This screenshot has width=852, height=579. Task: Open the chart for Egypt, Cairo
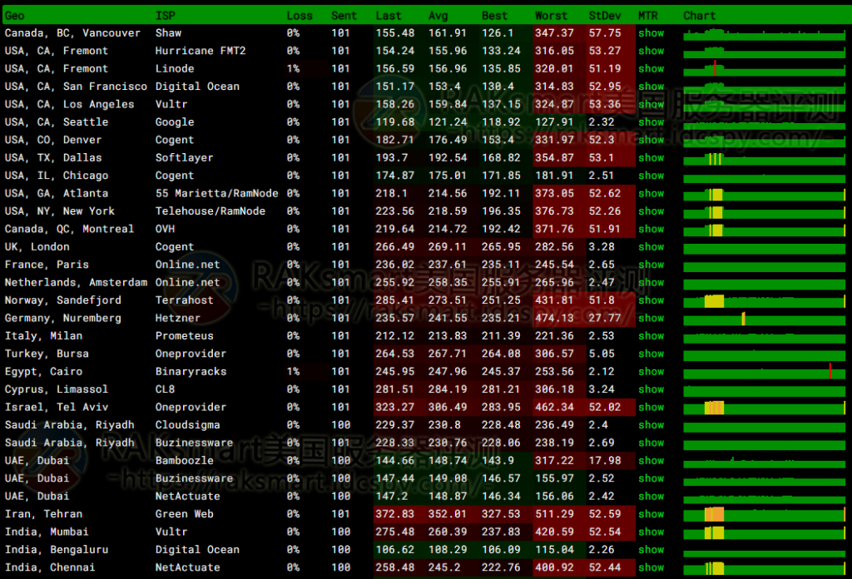[x=764, y=373]
